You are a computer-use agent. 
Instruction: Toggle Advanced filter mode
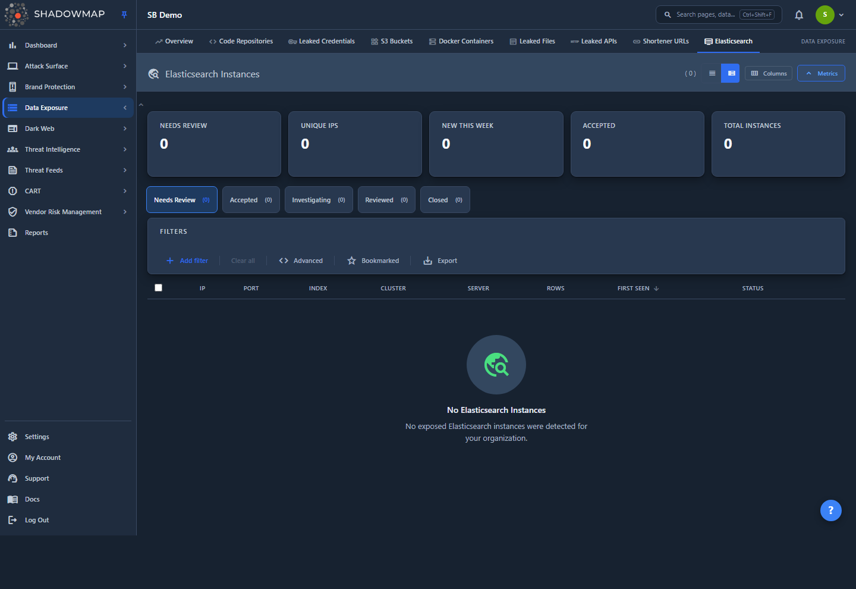click(x=301, y=261)
